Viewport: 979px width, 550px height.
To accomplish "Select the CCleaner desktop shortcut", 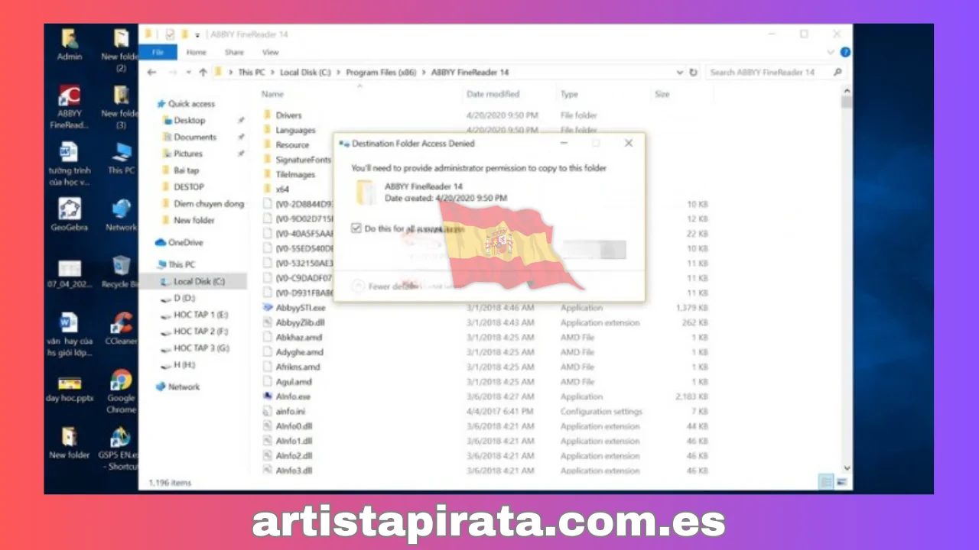I will click(x=121, y=328).
